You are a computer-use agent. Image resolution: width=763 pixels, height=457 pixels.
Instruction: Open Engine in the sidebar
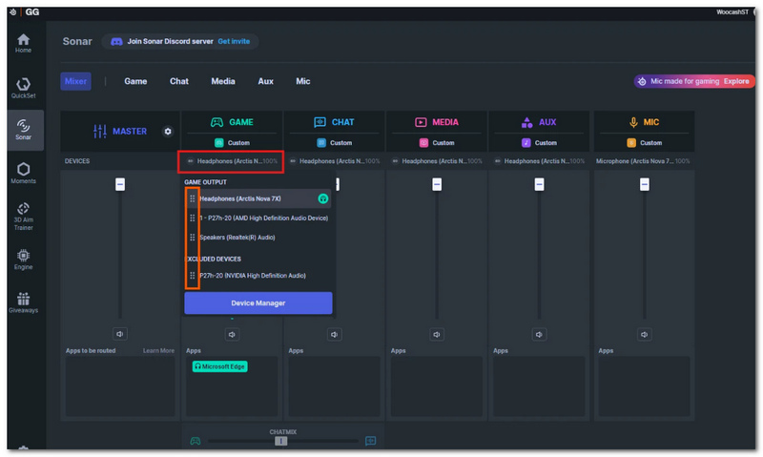pyautogui.click(x=23, y=260)
